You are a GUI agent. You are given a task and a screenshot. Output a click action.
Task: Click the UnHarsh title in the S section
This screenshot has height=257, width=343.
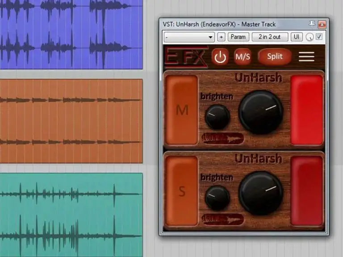(x=258, y=158)
